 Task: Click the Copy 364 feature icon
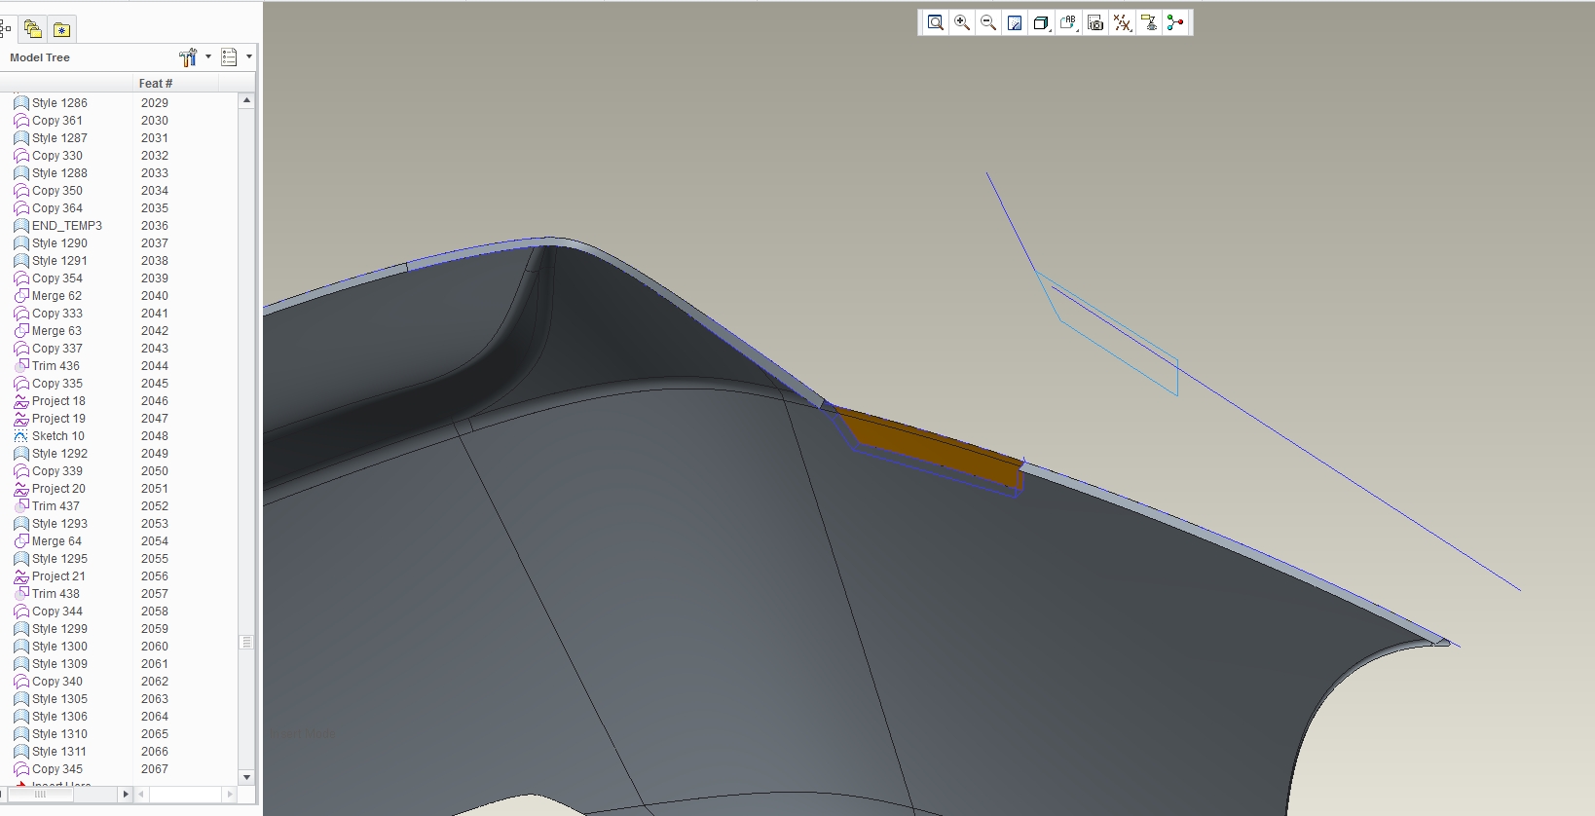click(20, 208)
